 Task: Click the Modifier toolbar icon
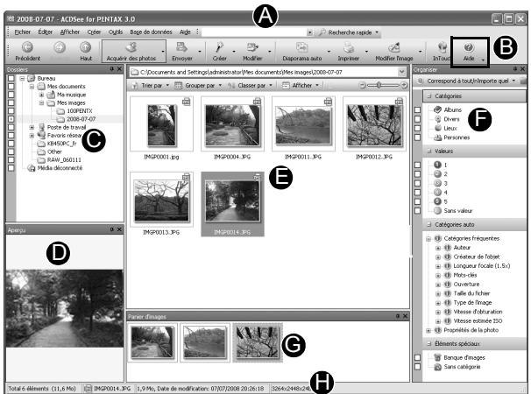point(252,47)
